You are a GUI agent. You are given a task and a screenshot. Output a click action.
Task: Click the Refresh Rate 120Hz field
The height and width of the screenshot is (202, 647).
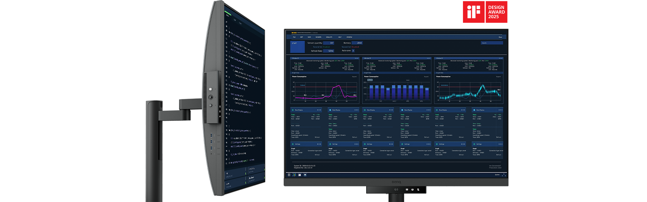tap(329, 51)
